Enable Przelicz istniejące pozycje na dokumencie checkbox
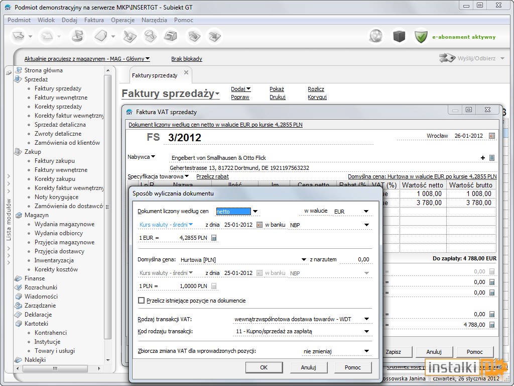The height and width of the screenshot is (386, 514). (x=141, y=301)
